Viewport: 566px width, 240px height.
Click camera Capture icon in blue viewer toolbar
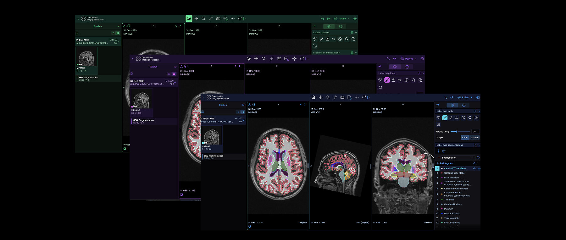click(x=342, y=97)
